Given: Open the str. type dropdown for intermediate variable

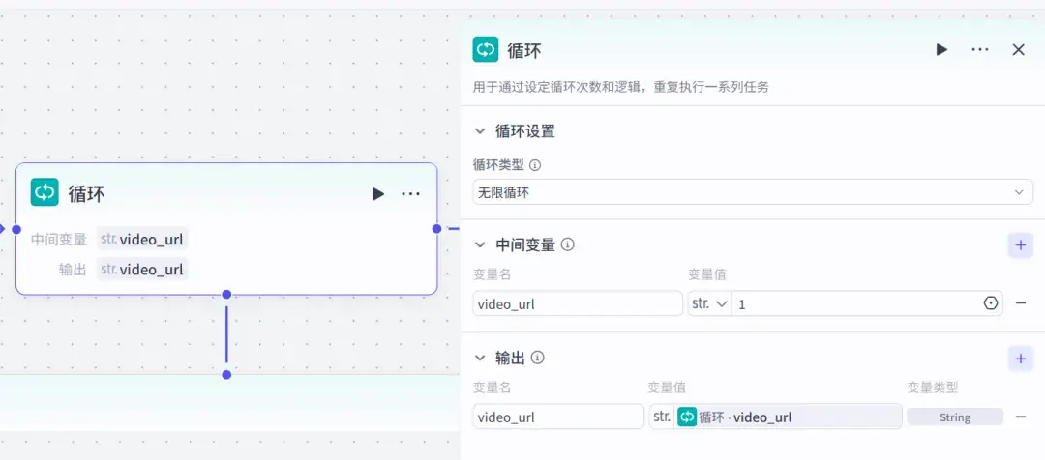Looking at the screenshot, I should (x=709, y=303).
